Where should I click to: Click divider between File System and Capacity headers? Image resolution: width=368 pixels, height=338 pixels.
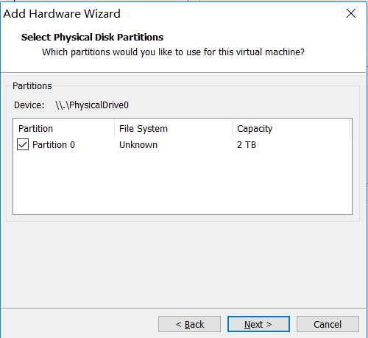click(x=232, y=128)
